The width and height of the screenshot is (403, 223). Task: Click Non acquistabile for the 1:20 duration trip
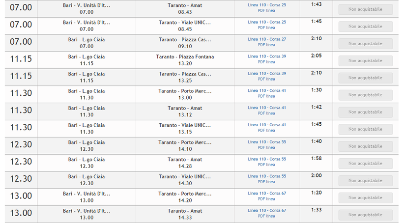click(x=366, y=198)
